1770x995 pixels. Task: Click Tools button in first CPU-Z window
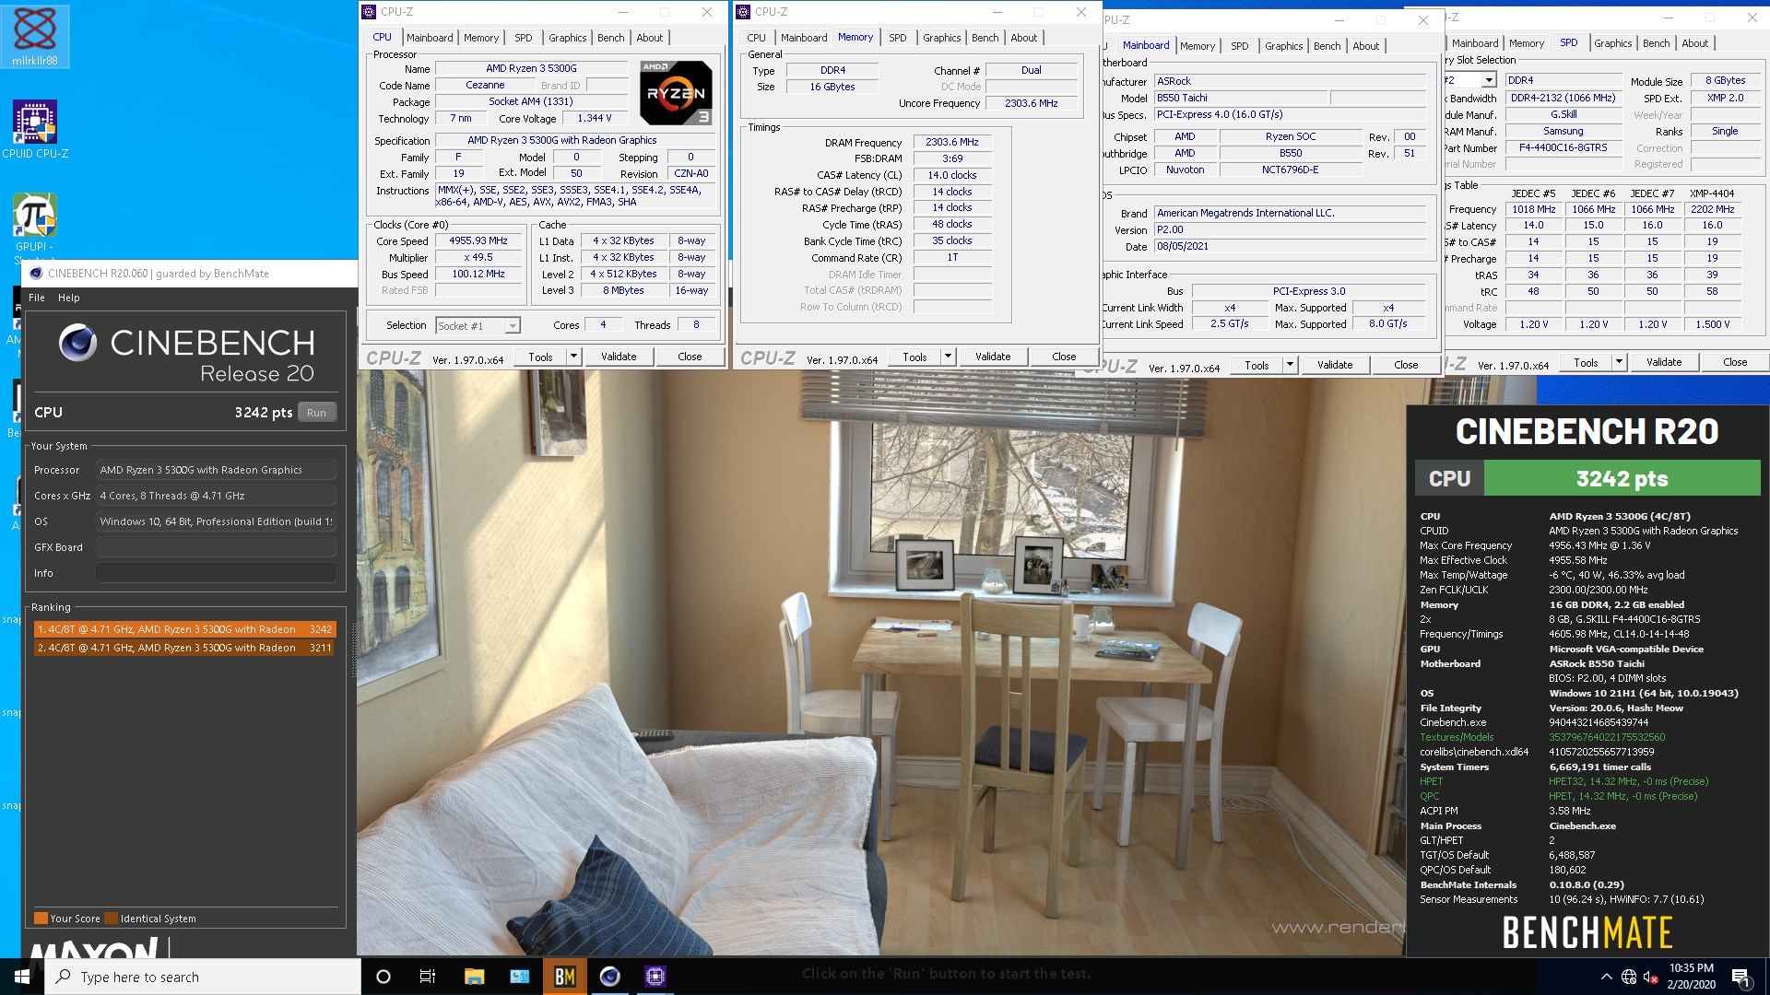[540, 357]
